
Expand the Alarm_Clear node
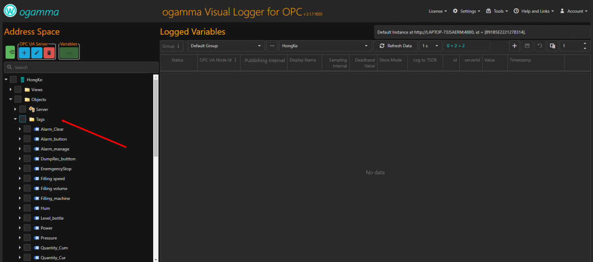click(x=20, y=129)
